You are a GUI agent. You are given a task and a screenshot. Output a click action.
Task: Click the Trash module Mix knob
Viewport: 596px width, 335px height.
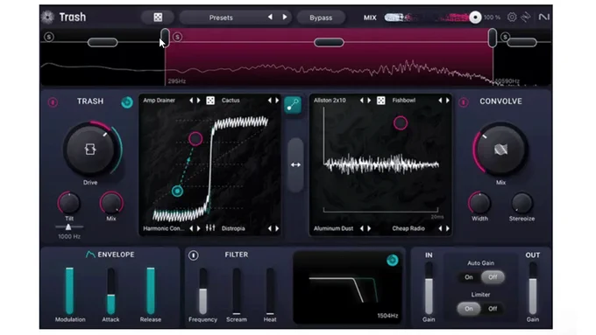tap(111, 203)
